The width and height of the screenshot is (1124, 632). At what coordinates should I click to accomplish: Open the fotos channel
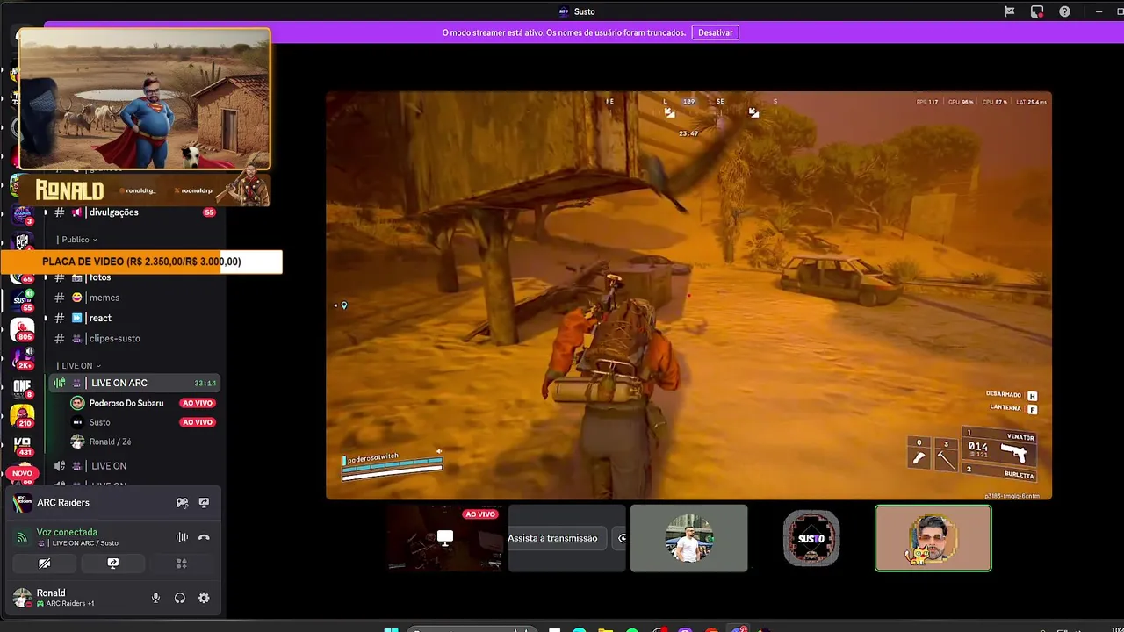coord(133,277)
